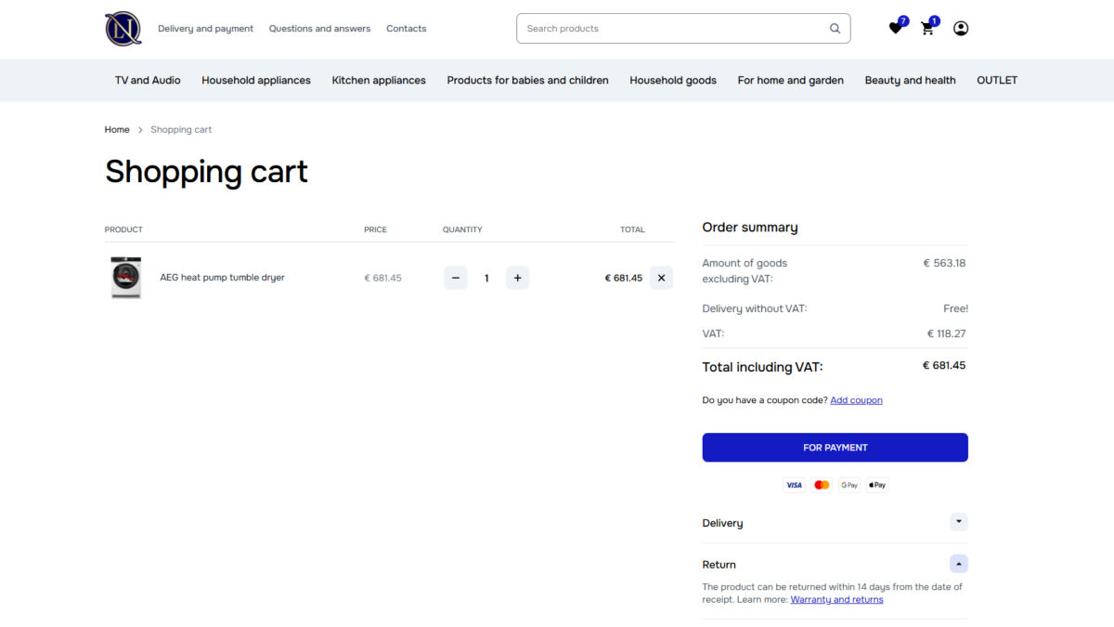1114x627 pixels.
Task: Select the Visa payment icon
Action: point(794,485)
